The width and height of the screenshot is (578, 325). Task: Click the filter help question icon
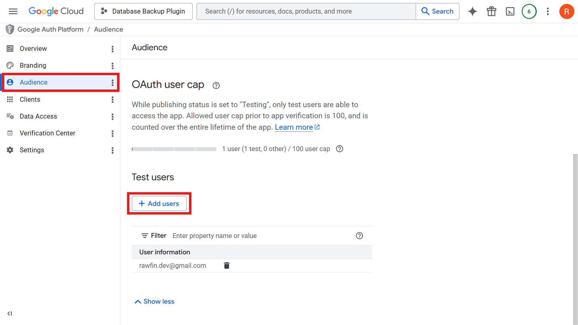[x=359, y=236]
